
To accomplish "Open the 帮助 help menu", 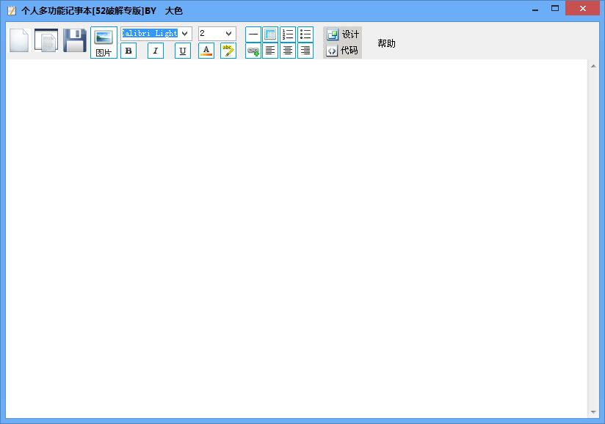I will 386,43.
